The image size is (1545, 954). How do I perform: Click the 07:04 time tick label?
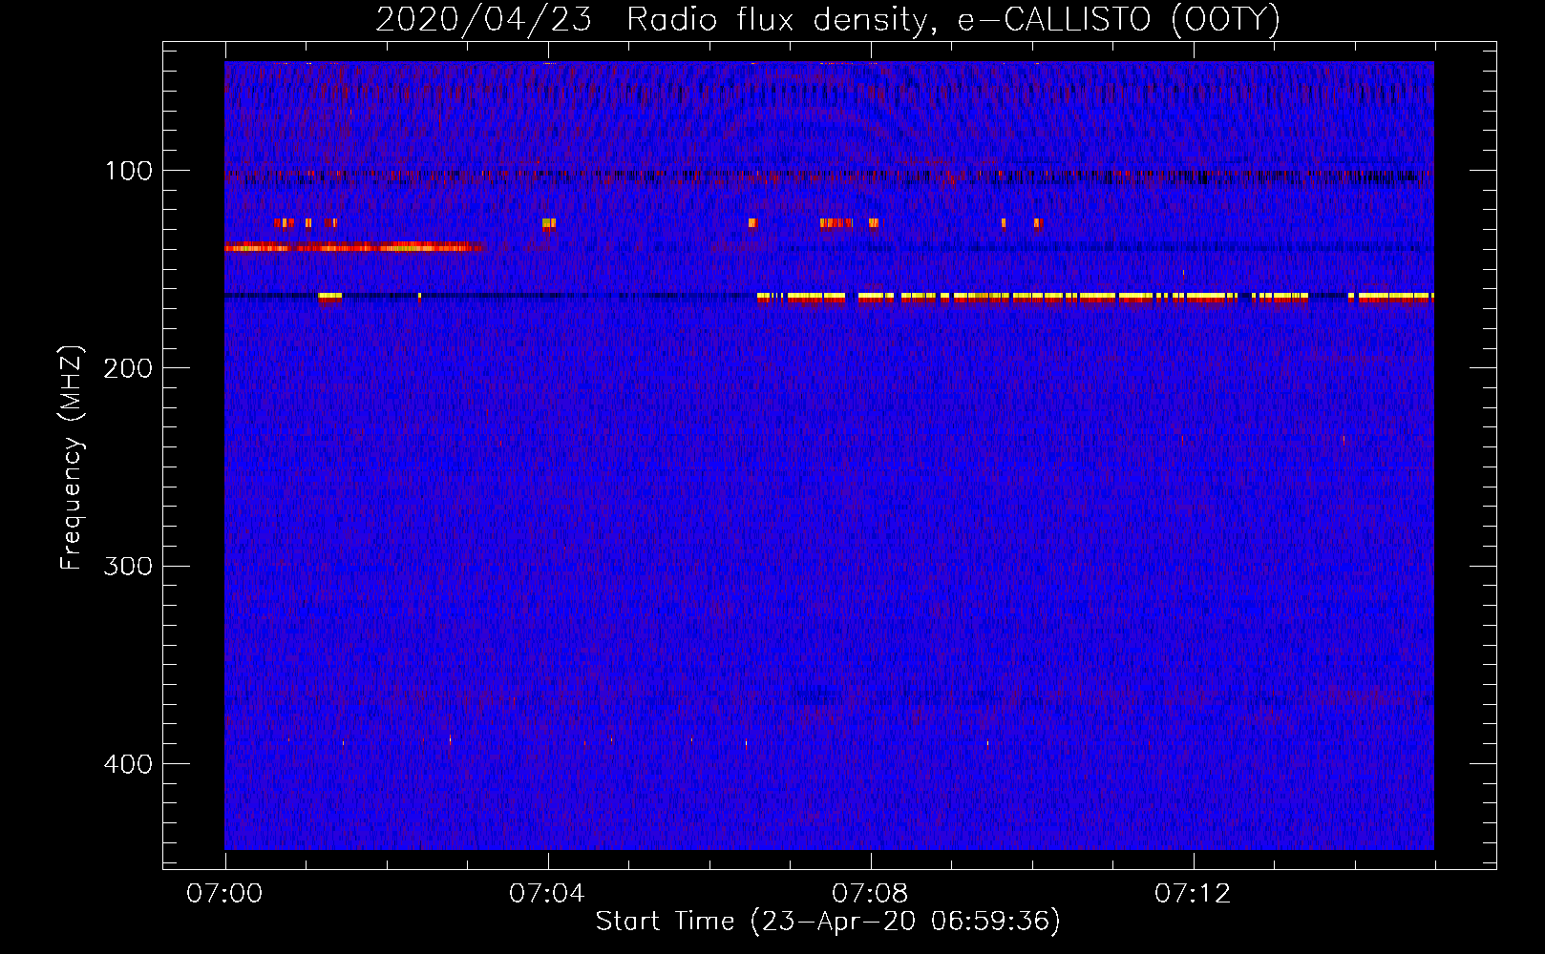pos(547,894)
